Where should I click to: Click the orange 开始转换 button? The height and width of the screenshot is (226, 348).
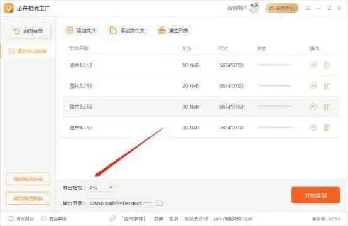[x=315, y=195]
